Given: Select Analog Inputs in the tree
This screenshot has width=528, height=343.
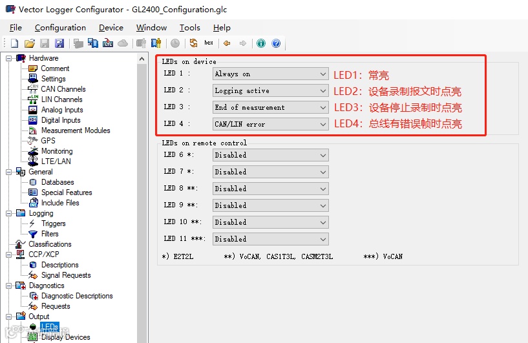Looking at the screenshot, I should coord(62,110).
